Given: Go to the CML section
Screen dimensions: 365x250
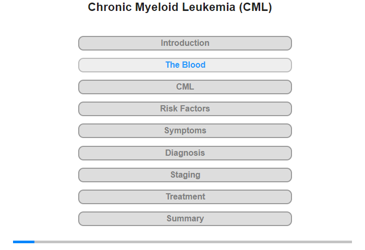Looking at the screenshot, I should tap(185, 87).
